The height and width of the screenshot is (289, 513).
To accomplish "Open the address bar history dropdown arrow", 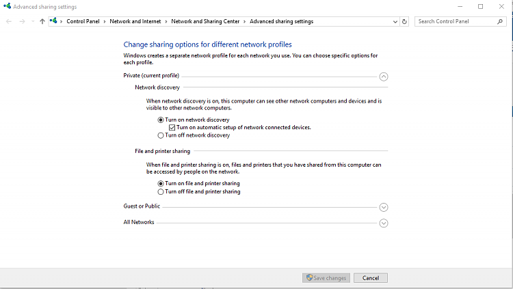I will [395, 22].
